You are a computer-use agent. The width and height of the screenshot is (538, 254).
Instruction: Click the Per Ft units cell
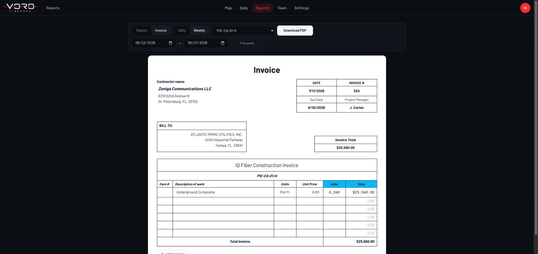click(285, 192)
